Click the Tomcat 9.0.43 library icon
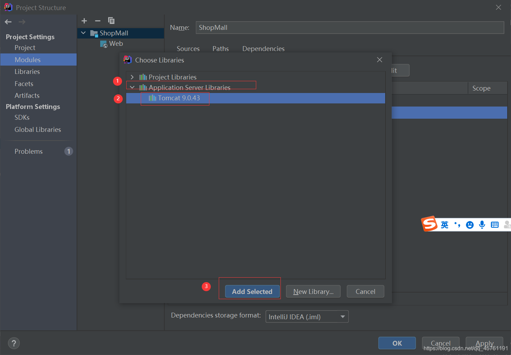The width and height of the screenshot is (511, 355). click(153, 98)
